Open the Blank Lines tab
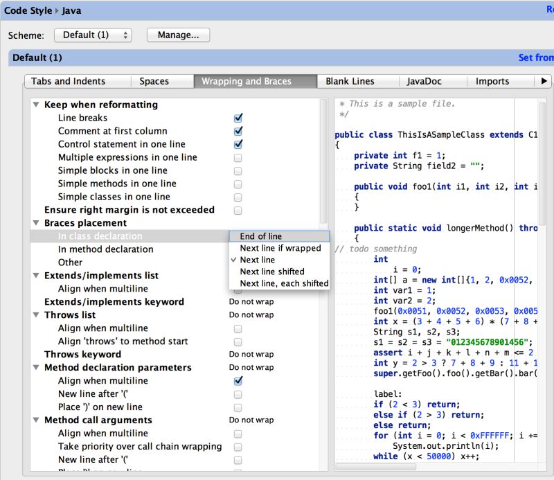The image size is (554, 480). click(350, 81)
